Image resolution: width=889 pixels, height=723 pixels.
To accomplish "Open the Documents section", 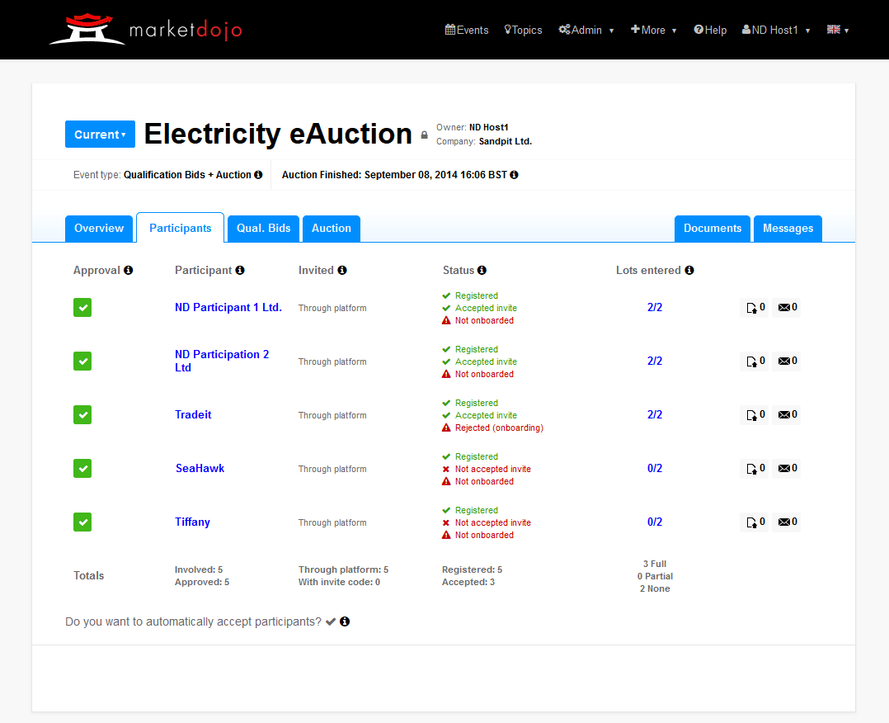I will click(x=712, y=228).
